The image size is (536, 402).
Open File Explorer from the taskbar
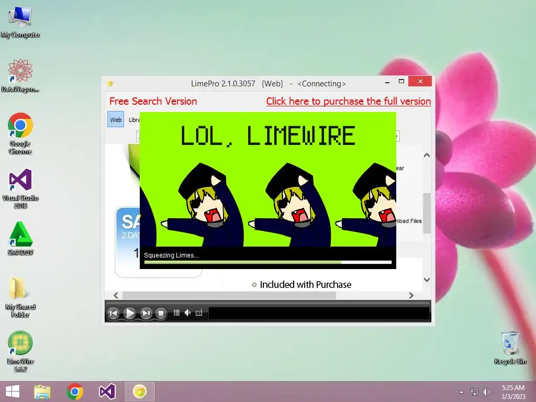[42, 392]
